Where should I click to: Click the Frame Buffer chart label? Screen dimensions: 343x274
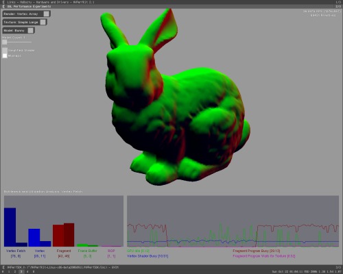pos(88,251)
